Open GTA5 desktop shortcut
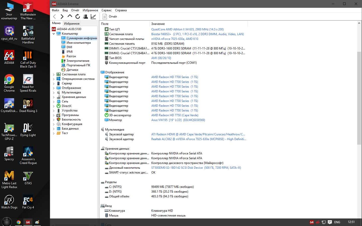The image size is (362, 226). tap(28, 178)
